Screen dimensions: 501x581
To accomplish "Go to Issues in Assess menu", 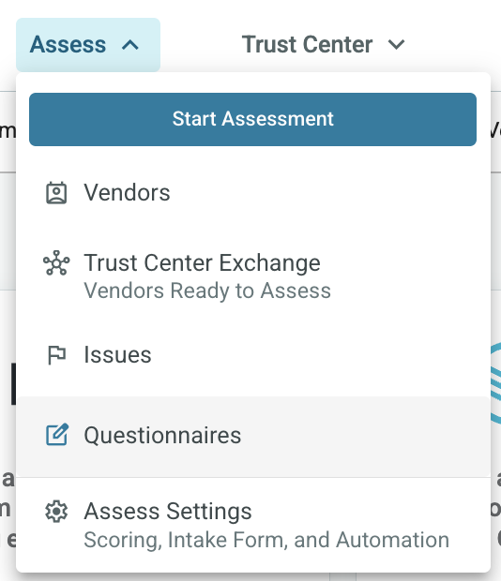I will [253, 355].
